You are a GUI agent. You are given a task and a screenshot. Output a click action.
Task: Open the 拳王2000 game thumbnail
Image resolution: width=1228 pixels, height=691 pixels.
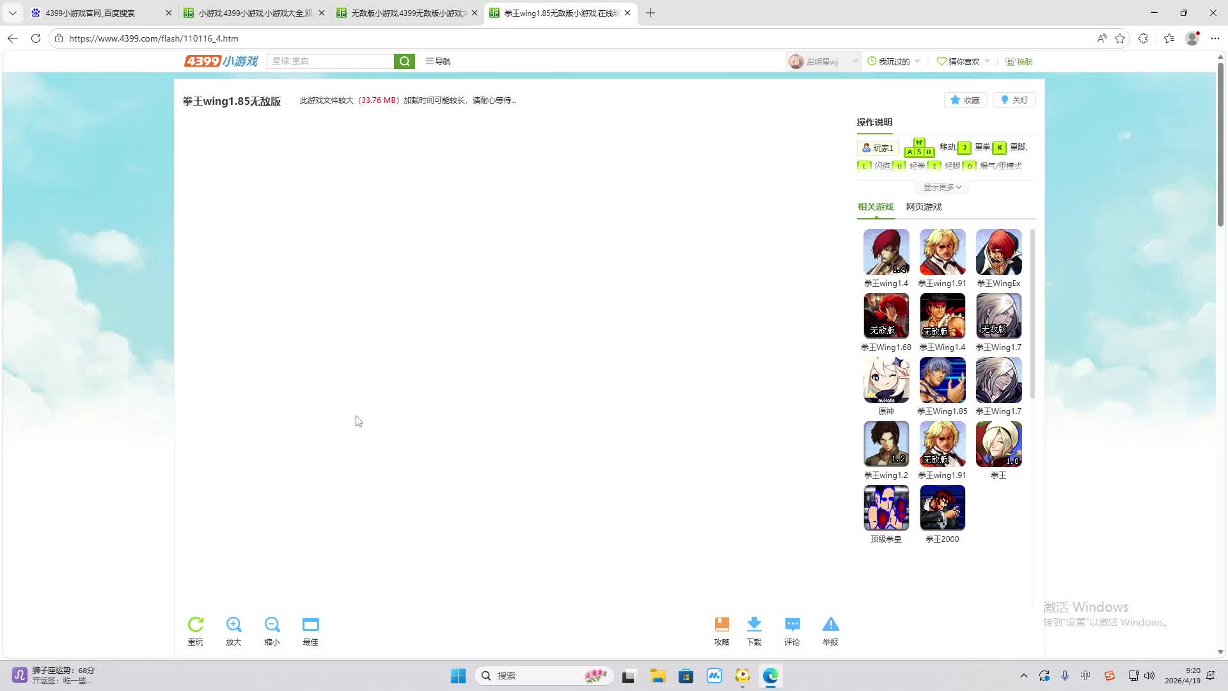(942, 508)
